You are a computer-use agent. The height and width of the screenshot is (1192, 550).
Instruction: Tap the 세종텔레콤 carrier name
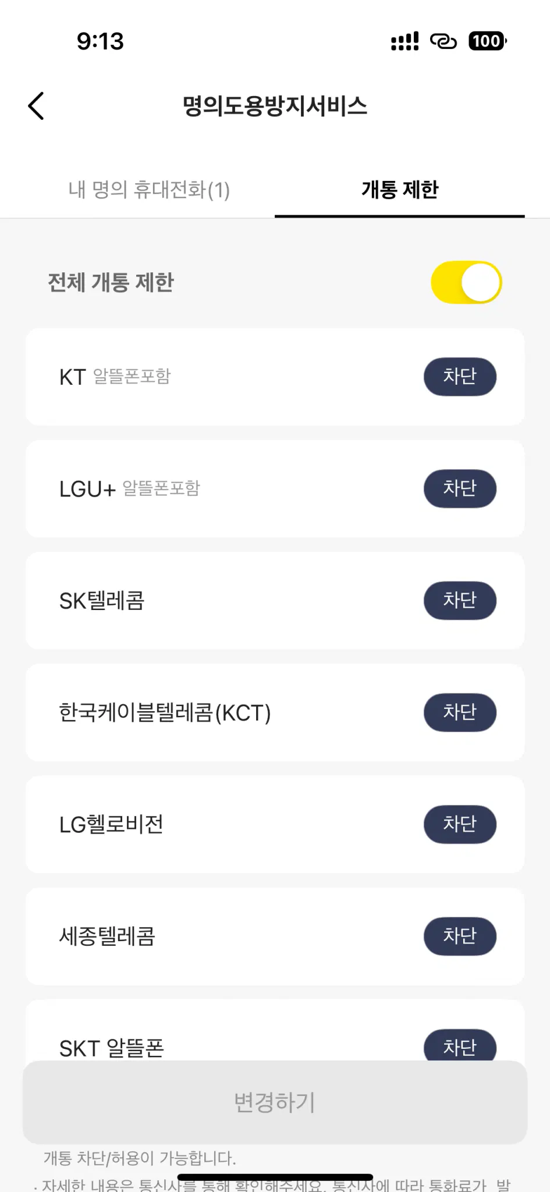coord(107,936)
